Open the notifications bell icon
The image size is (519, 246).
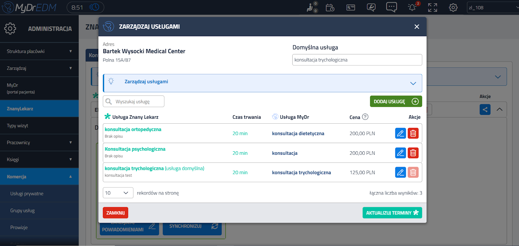412,7
